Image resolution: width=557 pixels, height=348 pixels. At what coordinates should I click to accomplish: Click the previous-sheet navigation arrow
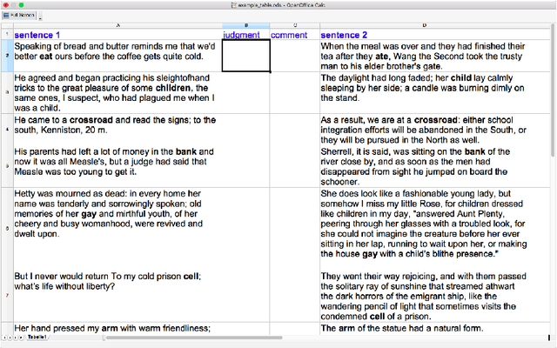tap(10, 338)
